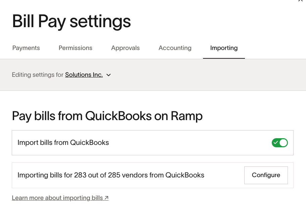Switch to the Payments tab
This screenshot has height=212, width=306.
(26, 48)
